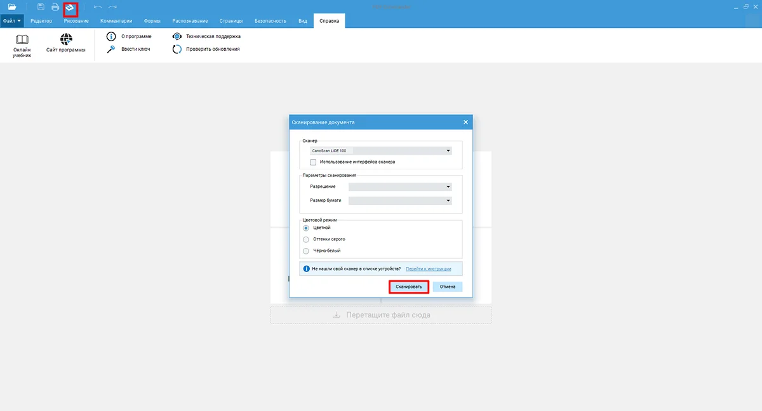Screen dimensions: 762x411
Task: Open Сайт программы globe icon
Action: (x=66, y=39)
